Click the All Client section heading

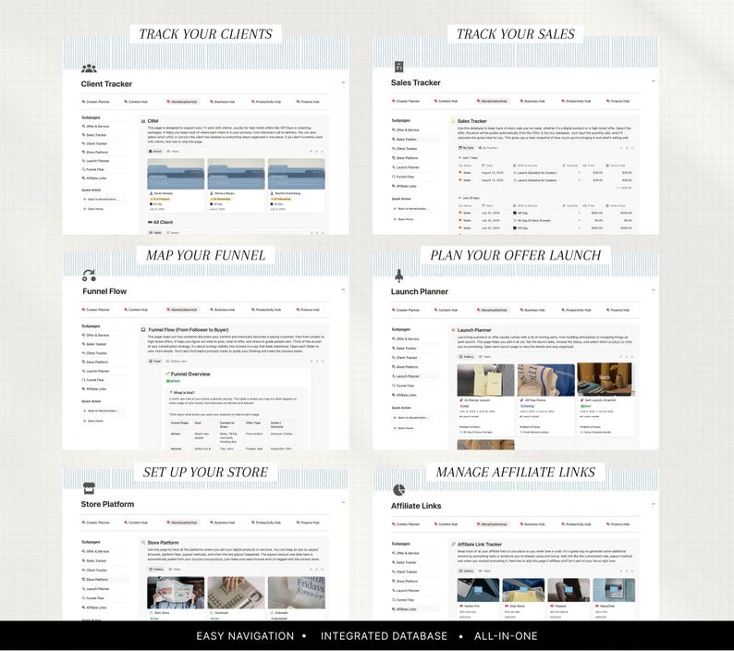161,222
